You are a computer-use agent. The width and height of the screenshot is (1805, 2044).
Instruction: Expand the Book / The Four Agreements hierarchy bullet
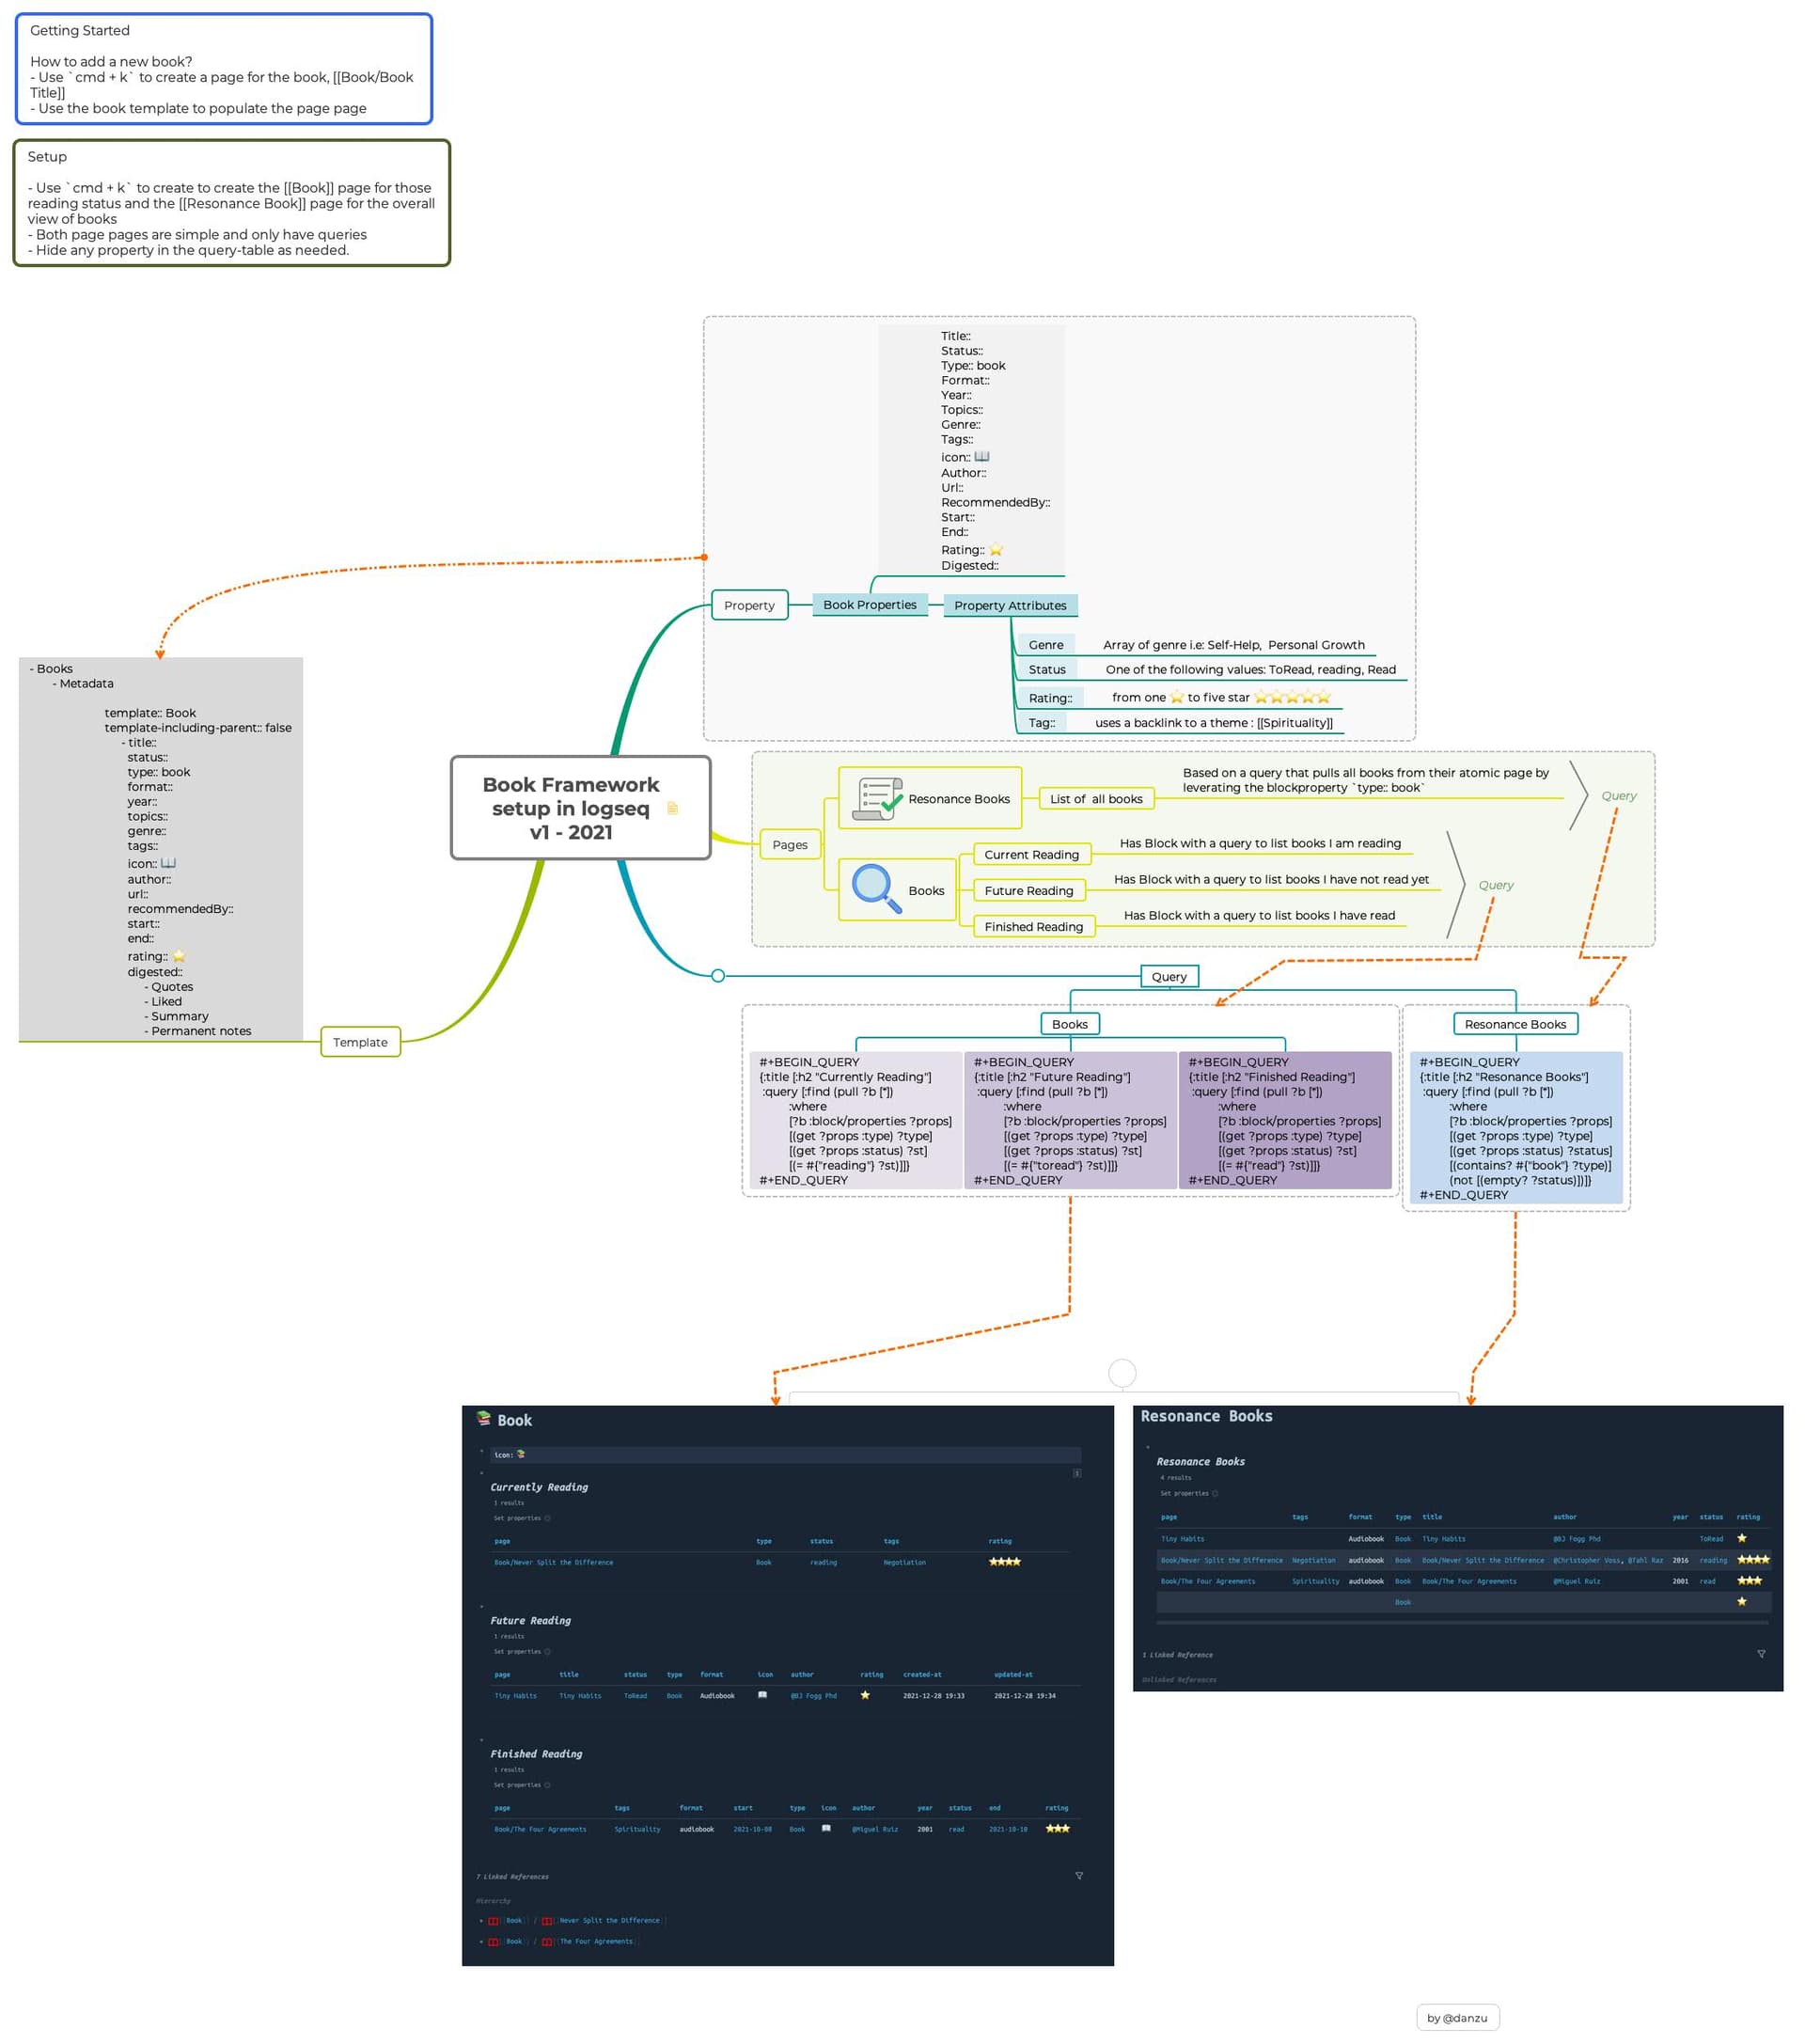pyautogui.click(x=481, y=1942)
